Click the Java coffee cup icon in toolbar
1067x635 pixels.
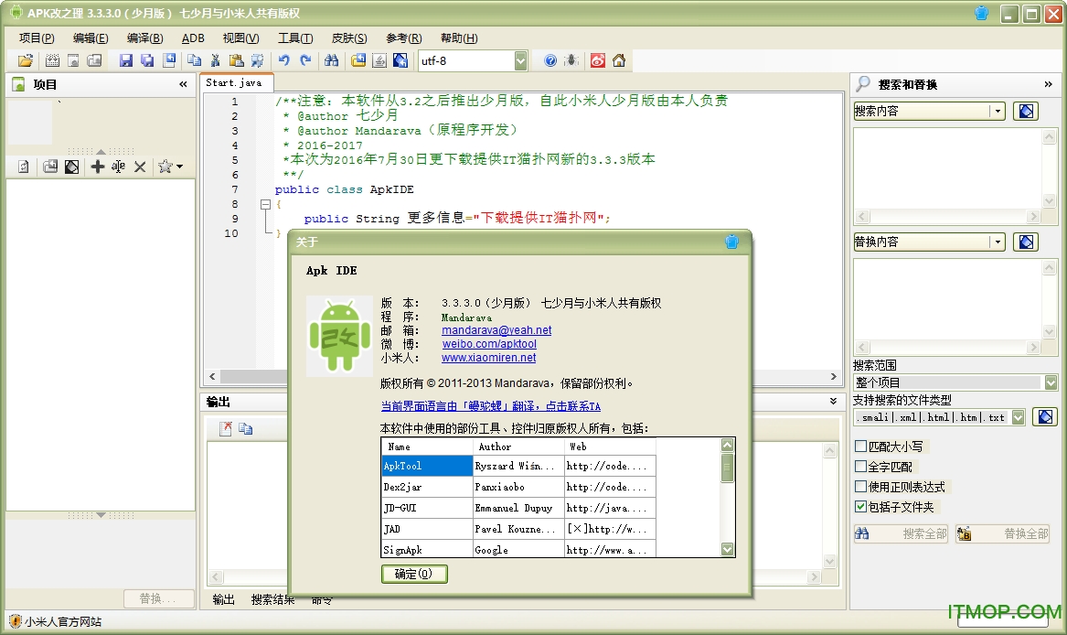click(379, 60)
